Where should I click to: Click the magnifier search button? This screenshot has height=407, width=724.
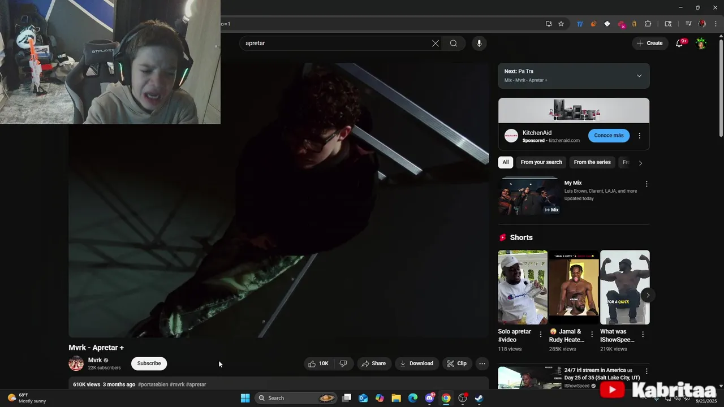[454, 43]
